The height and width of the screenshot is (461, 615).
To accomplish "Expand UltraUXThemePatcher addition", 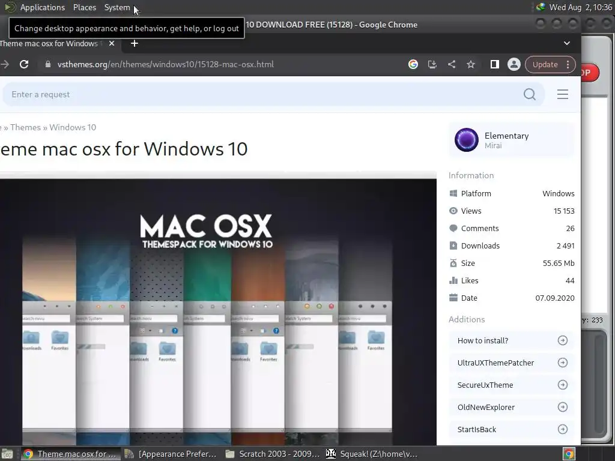I will pos(512,363).
